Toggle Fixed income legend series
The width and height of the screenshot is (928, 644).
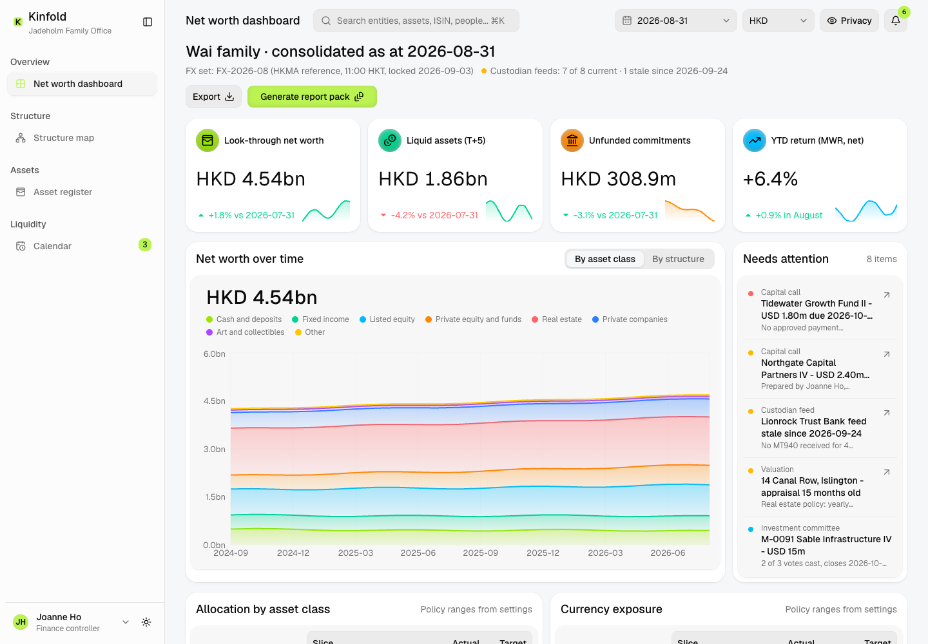(320, 319)
